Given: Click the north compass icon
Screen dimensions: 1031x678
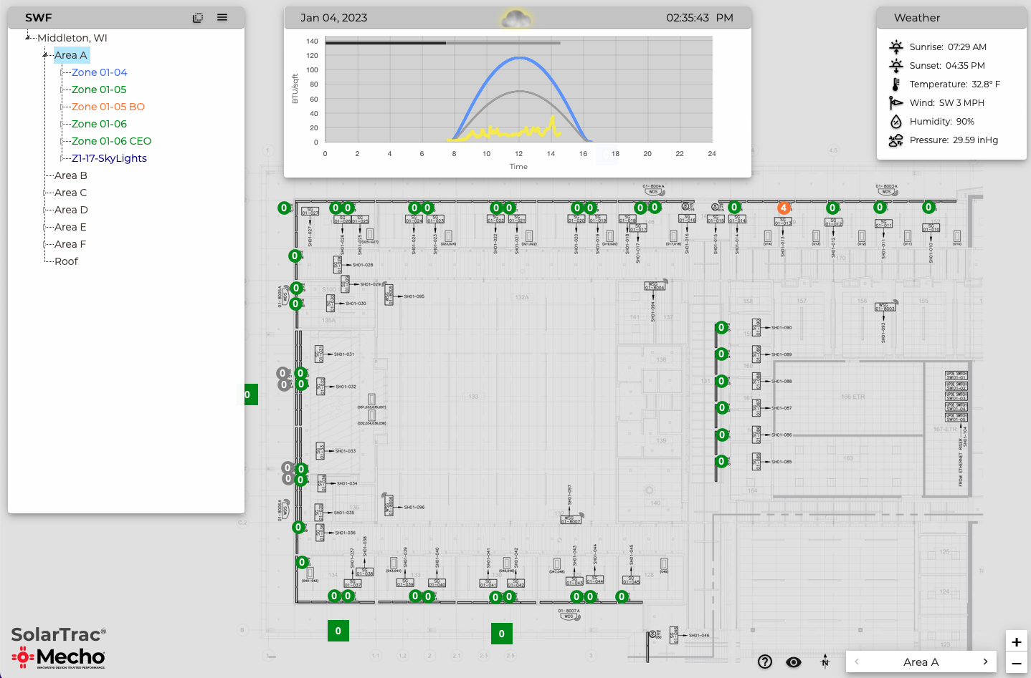Looking at the screenshot, I should (x=825, y=662).
